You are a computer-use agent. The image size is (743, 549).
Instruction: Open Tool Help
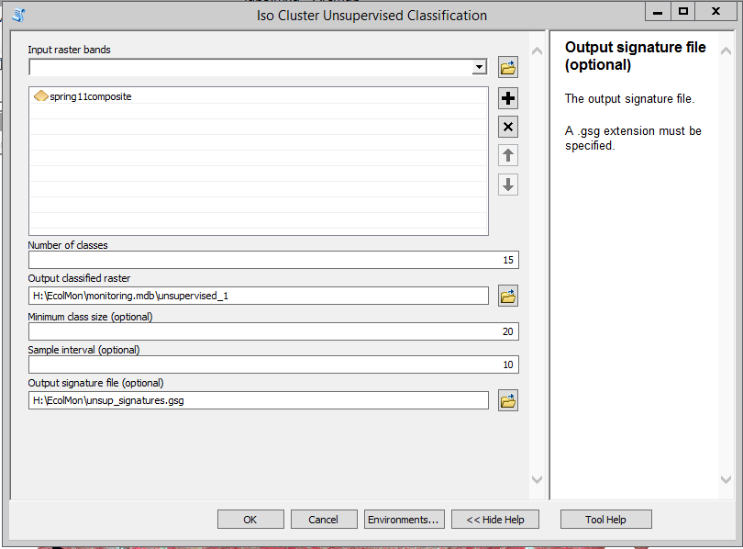(606, 520)
